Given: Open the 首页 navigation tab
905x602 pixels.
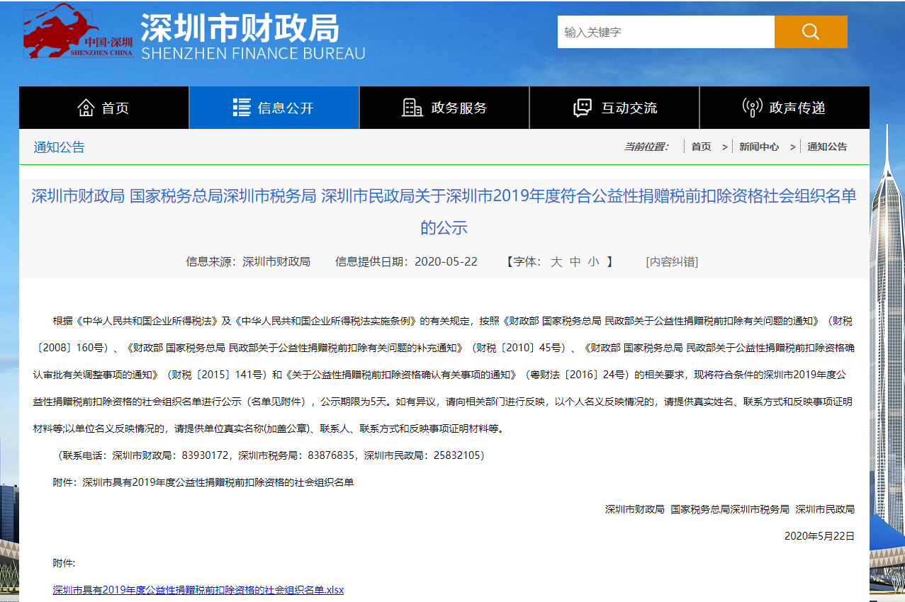Looking at the screenshot, I should pos(115,108).
